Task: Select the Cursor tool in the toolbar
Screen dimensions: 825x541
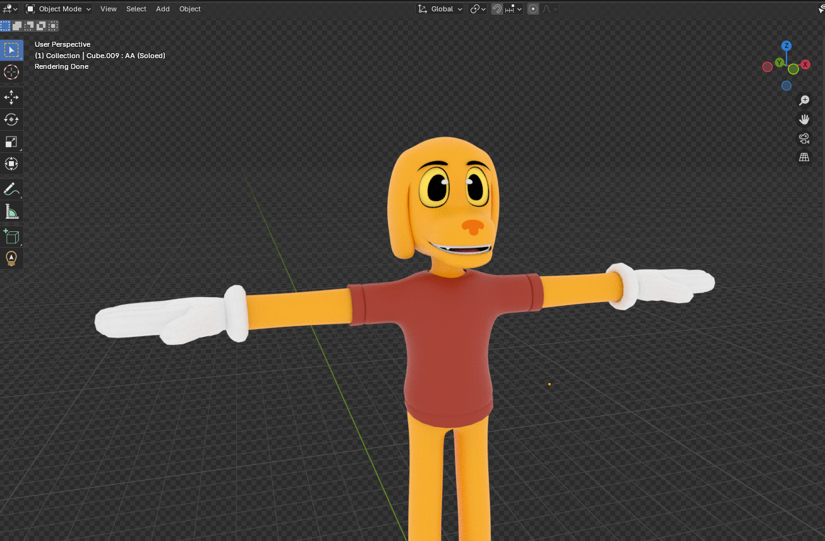Action: click(x=11, y=72)
